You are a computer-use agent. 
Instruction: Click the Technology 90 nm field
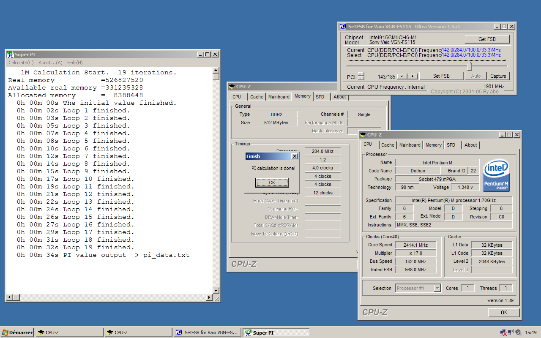tap(407, 187)
